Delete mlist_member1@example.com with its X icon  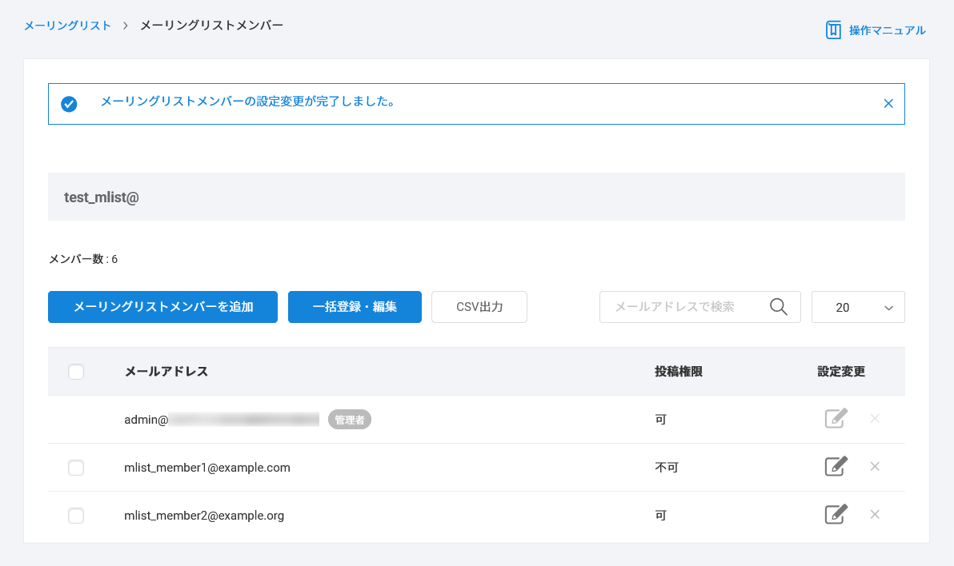(875, 467)
